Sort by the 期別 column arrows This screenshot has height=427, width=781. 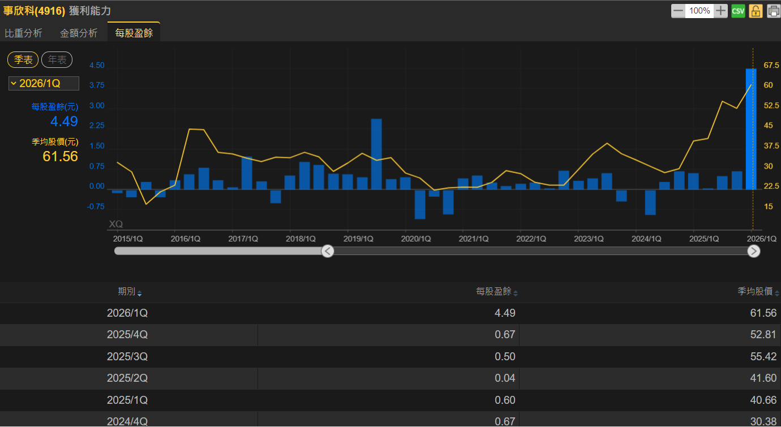tap(140, 294)
